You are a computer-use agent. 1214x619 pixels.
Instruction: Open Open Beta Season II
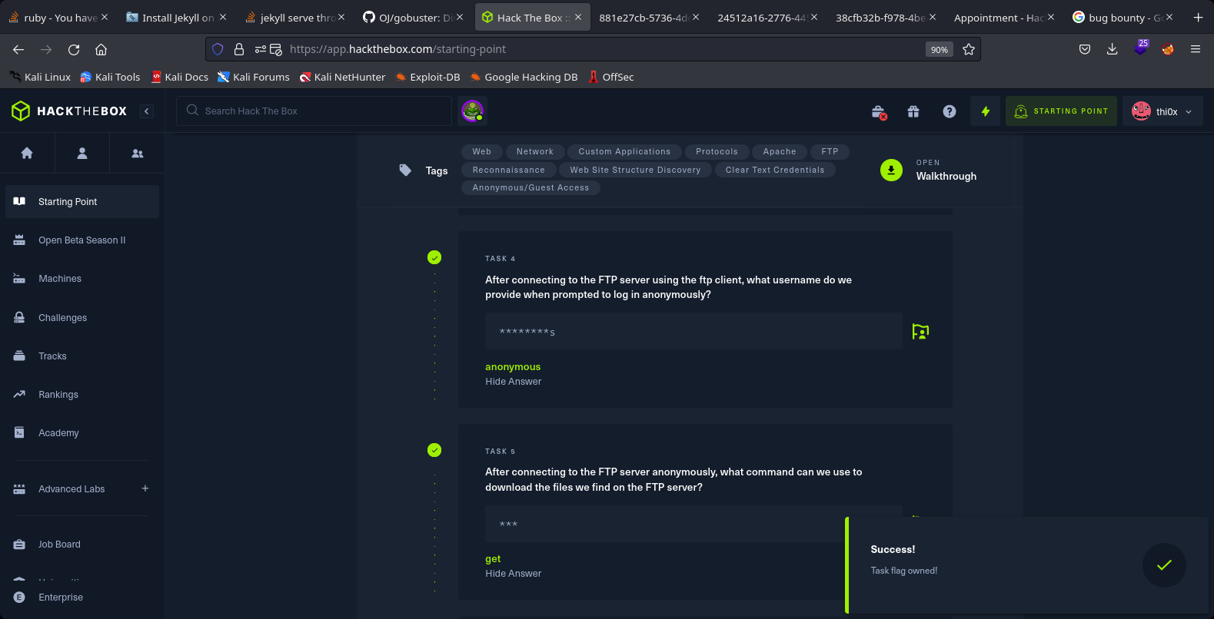[82, 240]
